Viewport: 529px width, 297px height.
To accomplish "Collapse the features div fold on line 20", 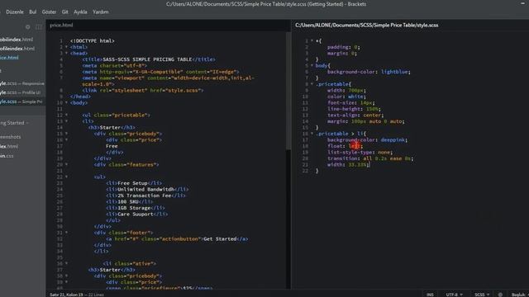I will (x=66, y=165).
